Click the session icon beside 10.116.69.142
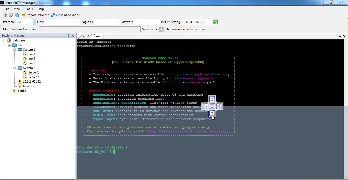The height and width of the screenshot is (180, 348). tap(20, 82)
